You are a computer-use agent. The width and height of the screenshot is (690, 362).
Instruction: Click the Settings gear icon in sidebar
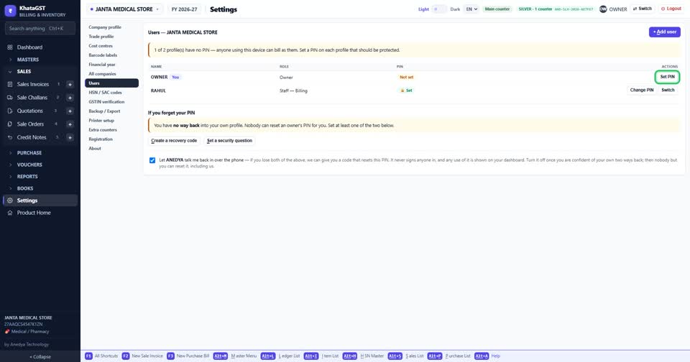click(x=10, y=200)
